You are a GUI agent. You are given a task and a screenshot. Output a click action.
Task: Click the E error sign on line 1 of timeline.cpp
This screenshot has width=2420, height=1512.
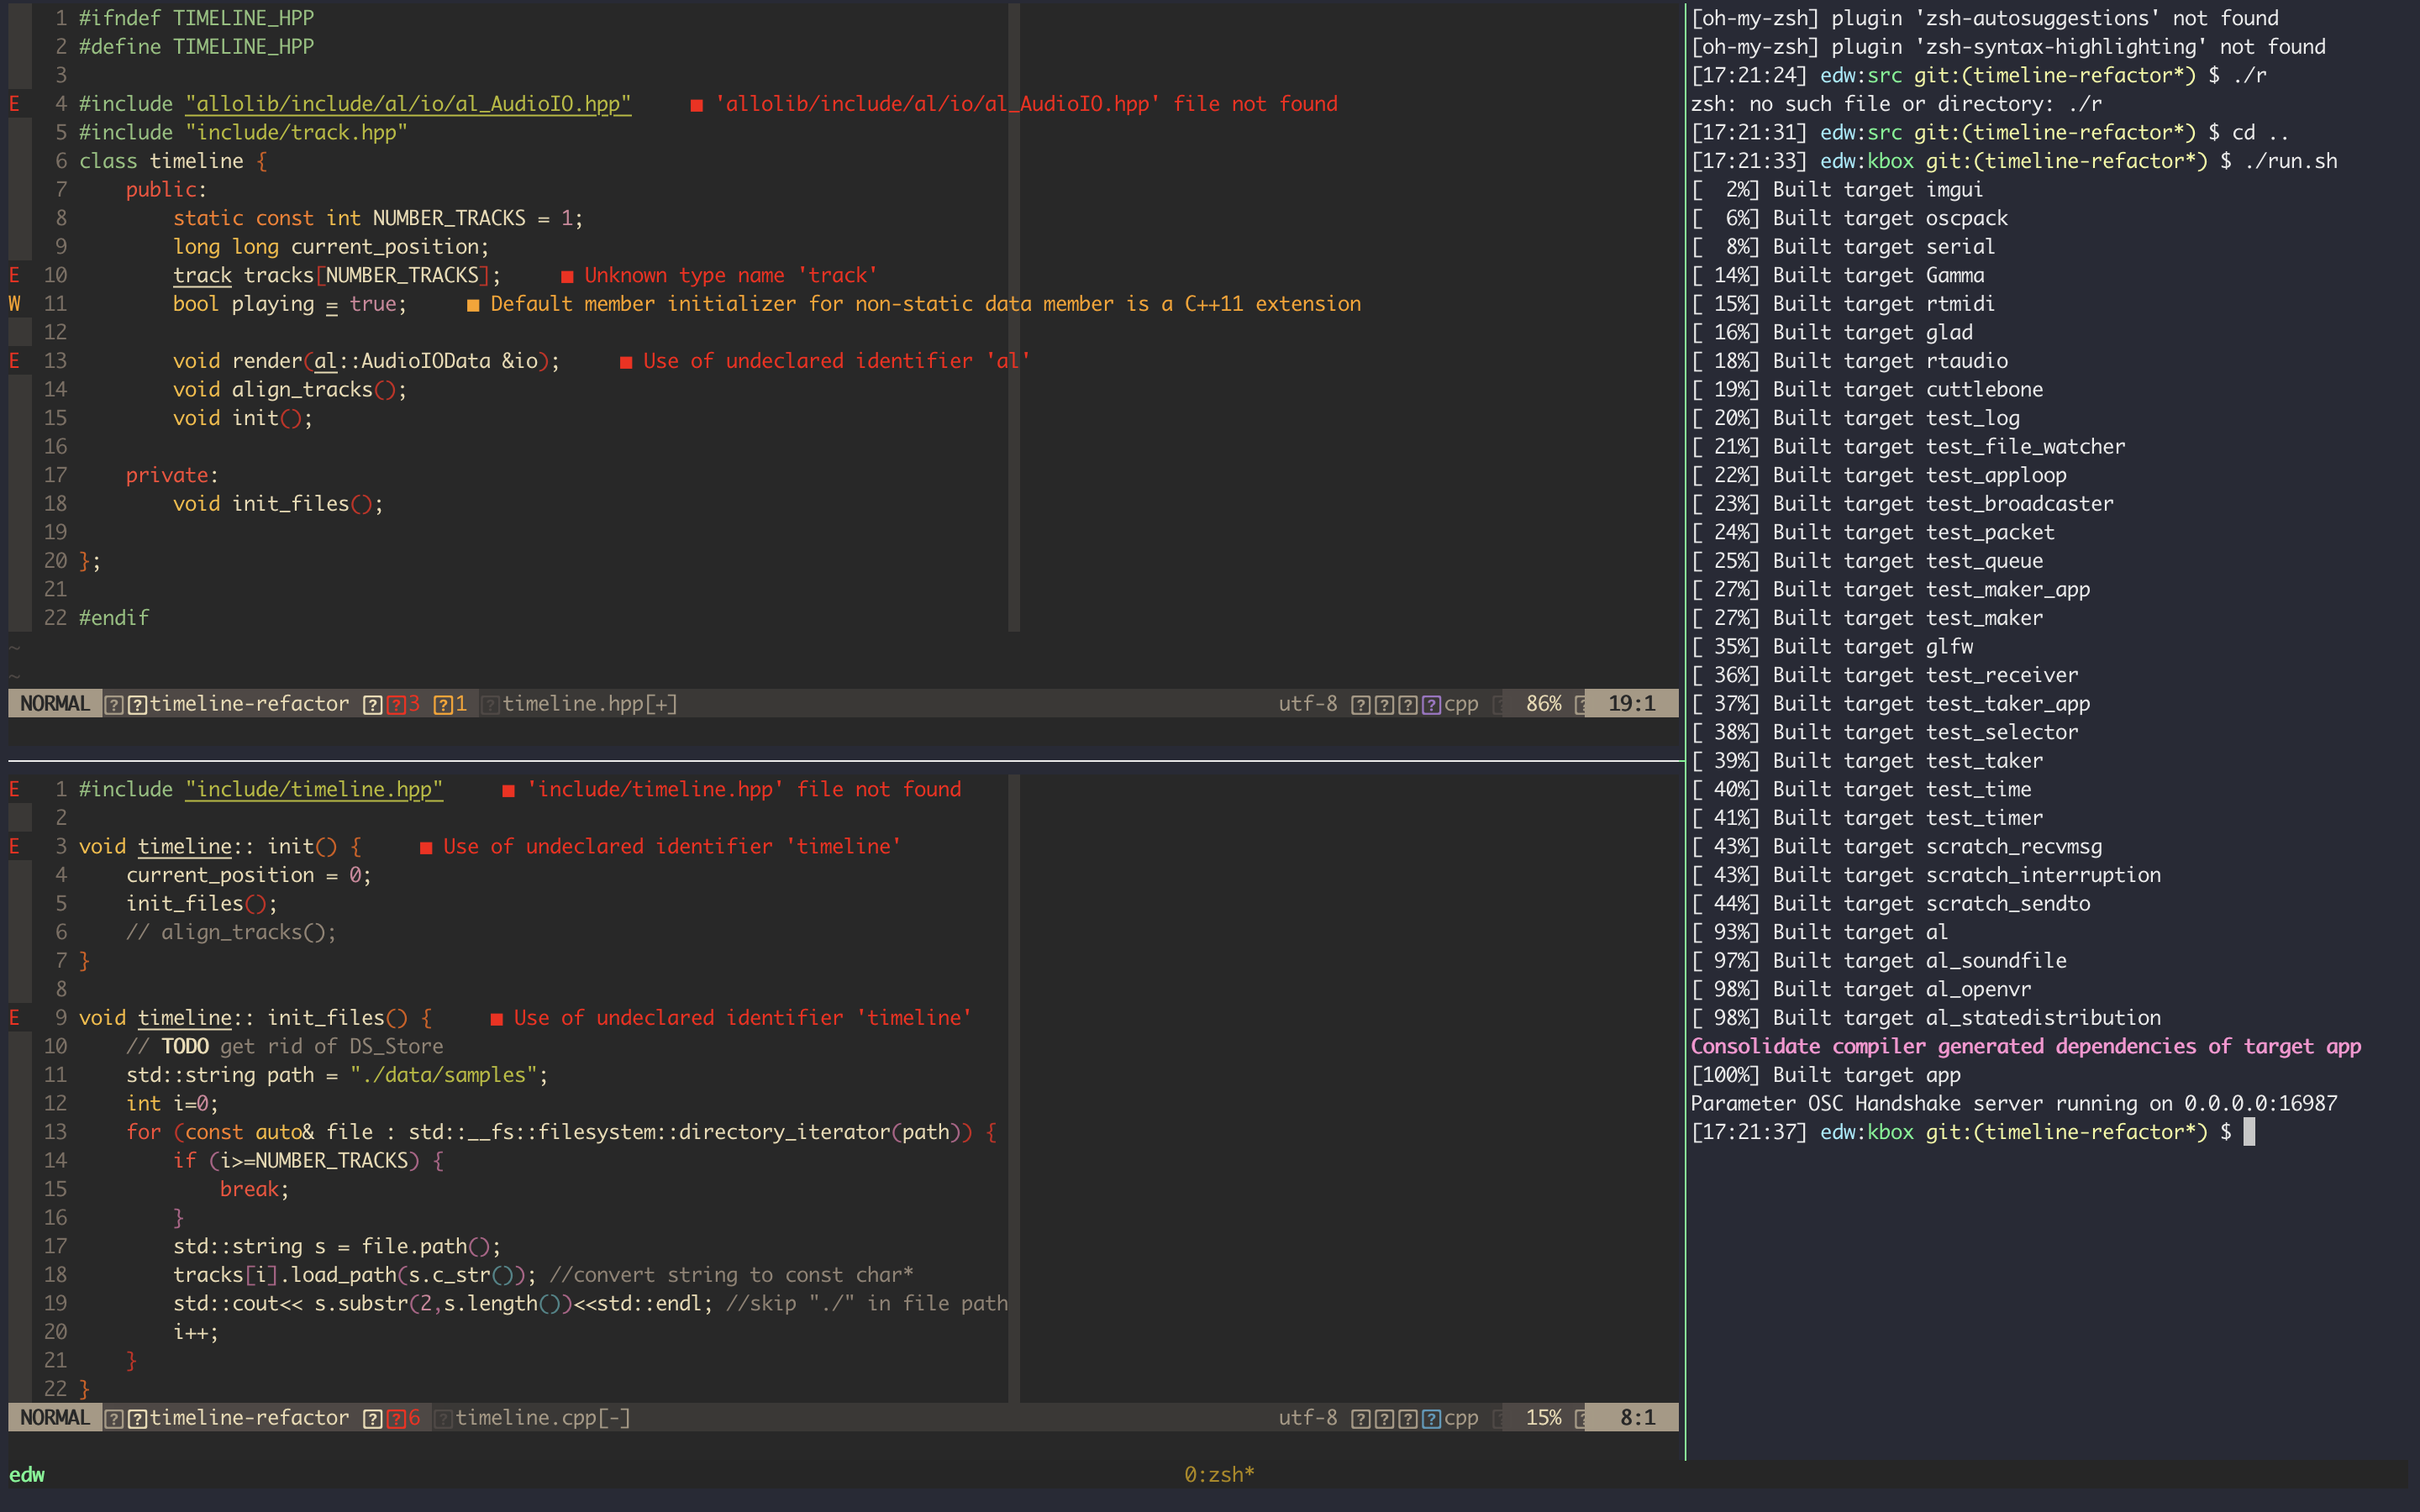(x=14, y=789)
